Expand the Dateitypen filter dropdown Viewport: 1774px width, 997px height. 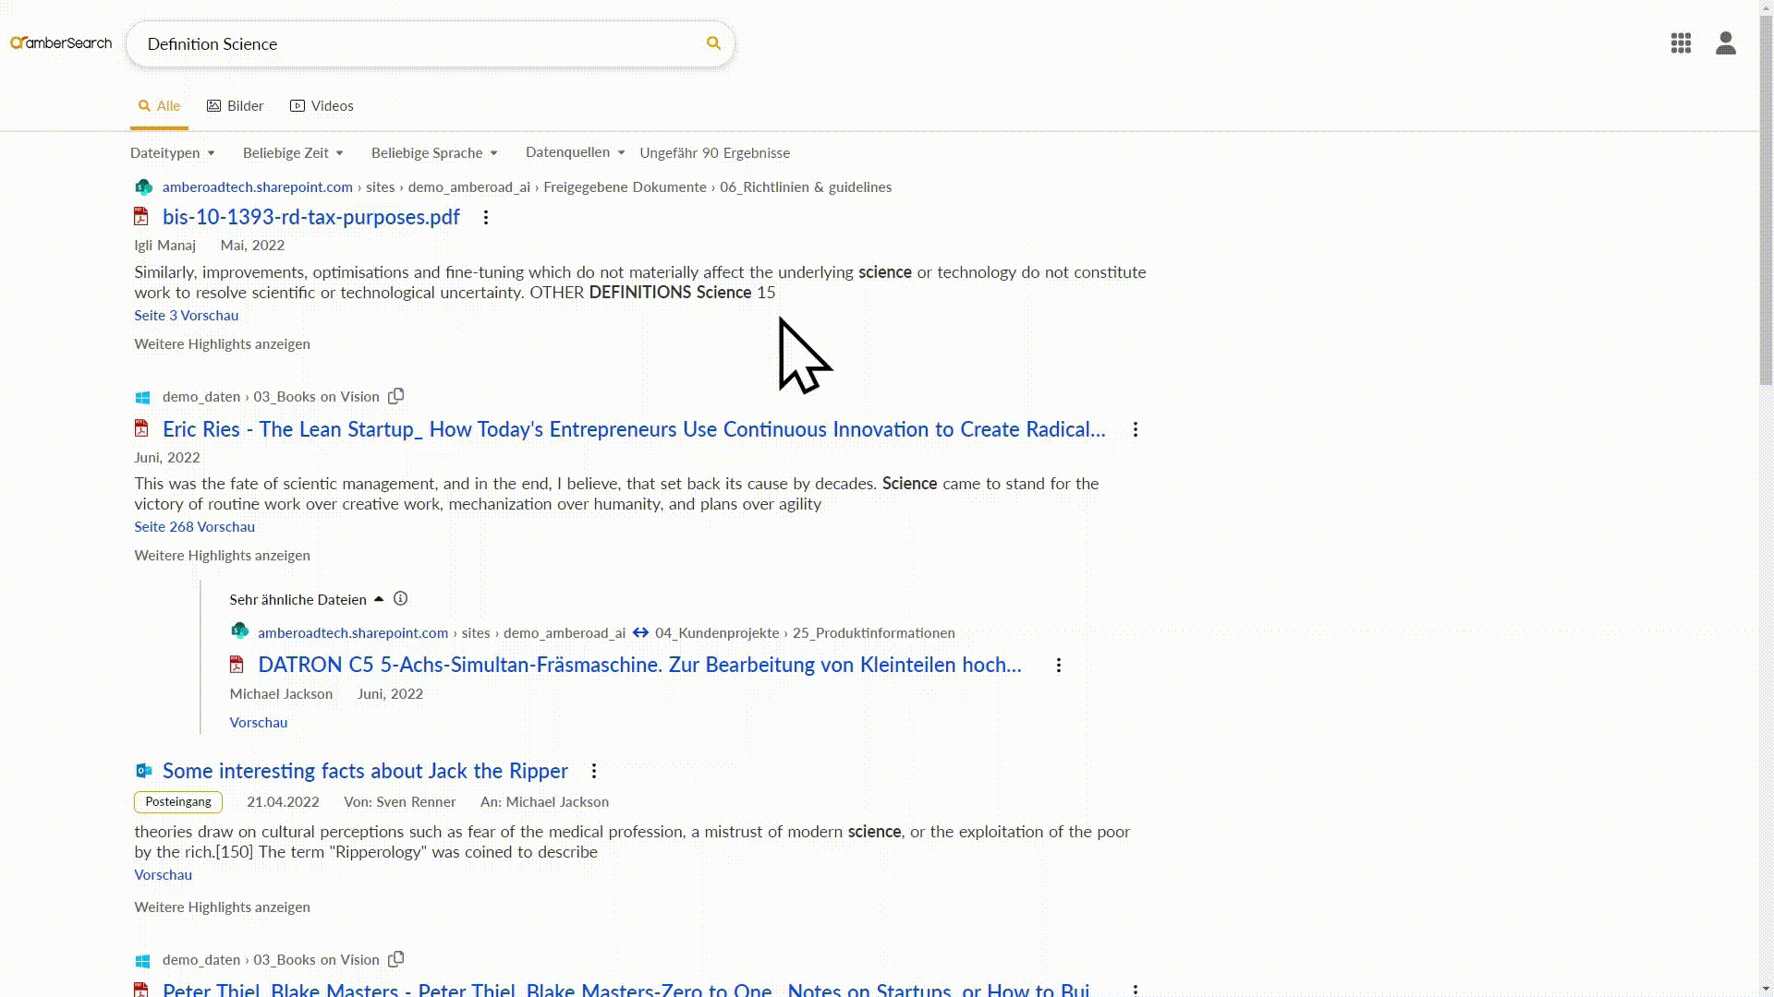(x=173, y=153)
